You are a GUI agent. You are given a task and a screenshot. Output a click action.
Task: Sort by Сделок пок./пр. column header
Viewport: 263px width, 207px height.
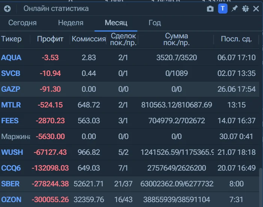tap(123, 39)
